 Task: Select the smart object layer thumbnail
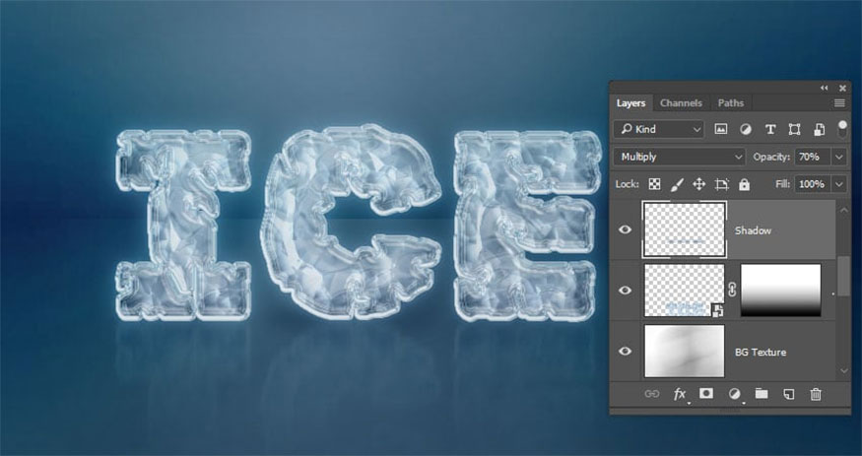coord(685,291)
